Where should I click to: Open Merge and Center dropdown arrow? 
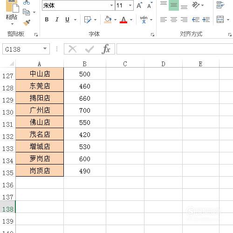[x=228, y=20]
